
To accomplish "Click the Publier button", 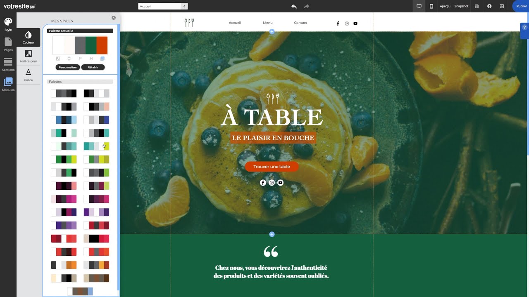I will (x=521, y=6).
